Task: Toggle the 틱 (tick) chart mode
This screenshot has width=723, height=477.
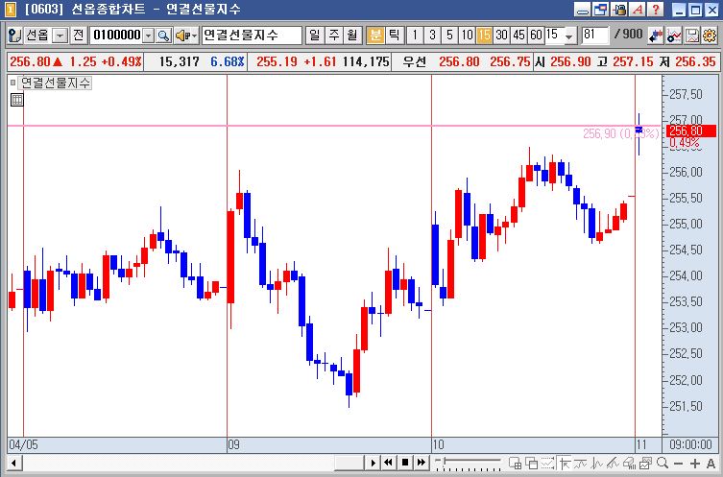Action: click(394, 36)
